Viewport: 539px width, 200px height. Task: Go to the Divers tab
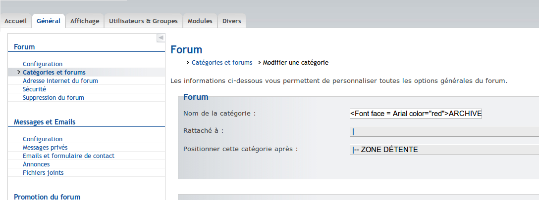232,21
